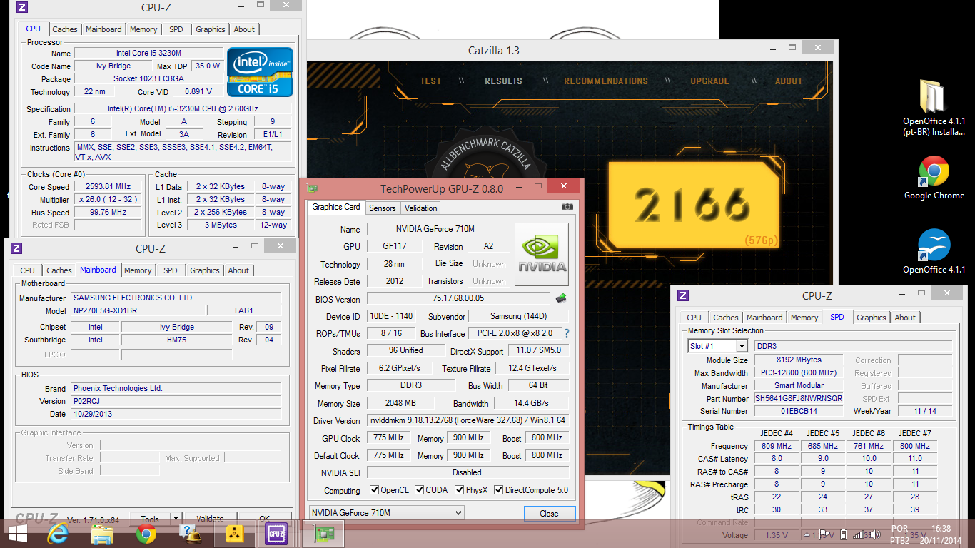The height and width of the screenshot is (548, 975).
Task: Open the Slot #1 memory slot dropdown
Action: tap(717, 346)
